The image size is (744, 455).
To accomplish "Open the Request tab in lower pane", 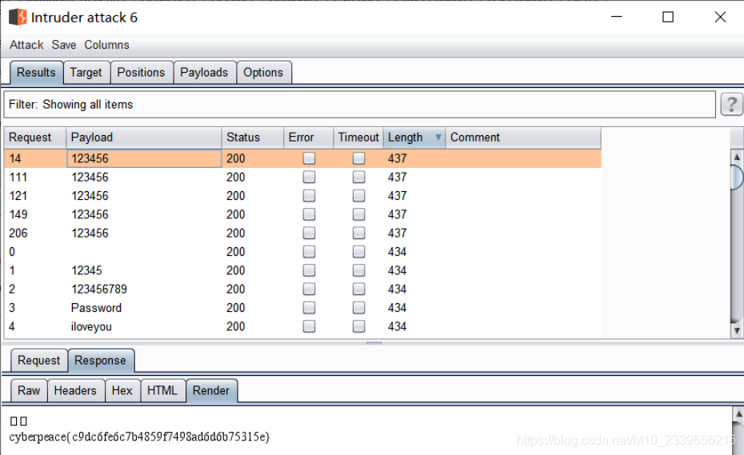I will [39, 361].
